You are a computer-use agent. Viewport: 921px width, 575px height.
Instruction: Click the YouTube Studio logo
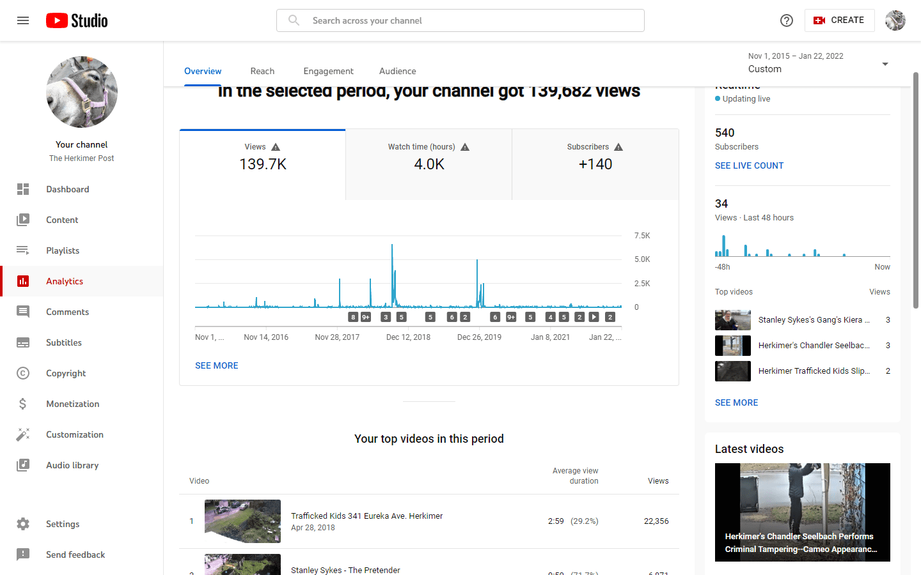click(x=77, y=20)
